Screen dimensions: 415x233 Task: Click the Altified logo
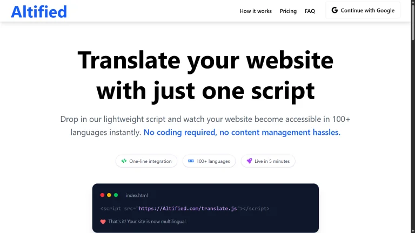pyautogui.click(x=39, y=12)
